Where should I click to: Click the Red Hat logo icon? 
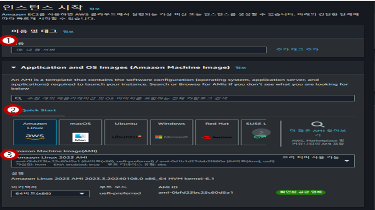(217, 137)
